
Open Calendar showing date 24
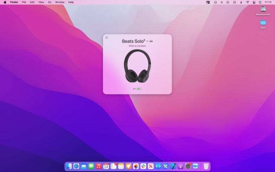pyautogui.click(x=106, y=166)
